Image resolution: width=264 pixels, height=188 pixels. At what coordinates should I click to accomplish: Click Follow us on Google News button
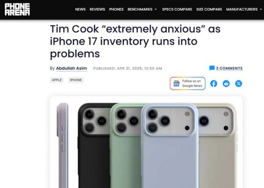pos(187,83)
